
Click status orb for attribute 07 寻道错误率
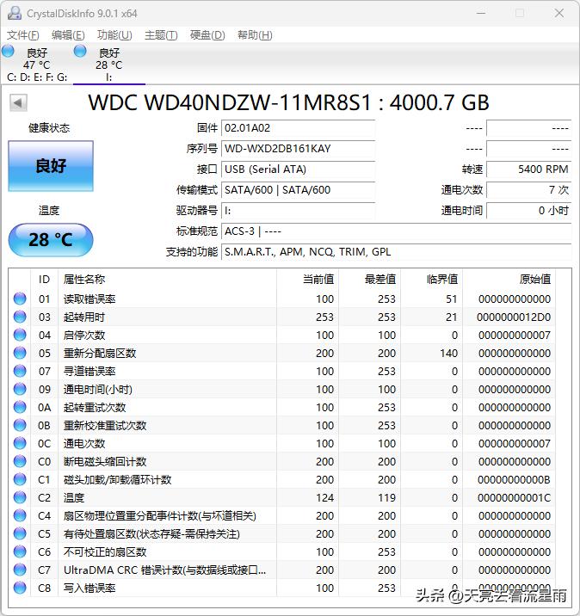coord(20,371)
